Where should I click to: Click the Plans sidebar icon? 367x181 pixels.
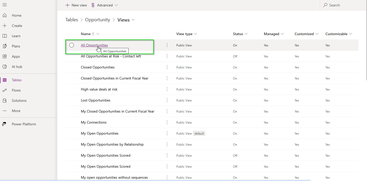pos(5,46)
